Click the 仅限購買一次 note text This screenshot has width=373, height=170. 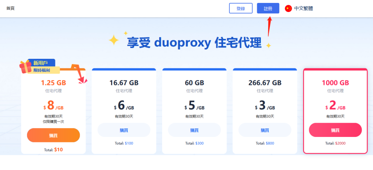click(53, 122)
